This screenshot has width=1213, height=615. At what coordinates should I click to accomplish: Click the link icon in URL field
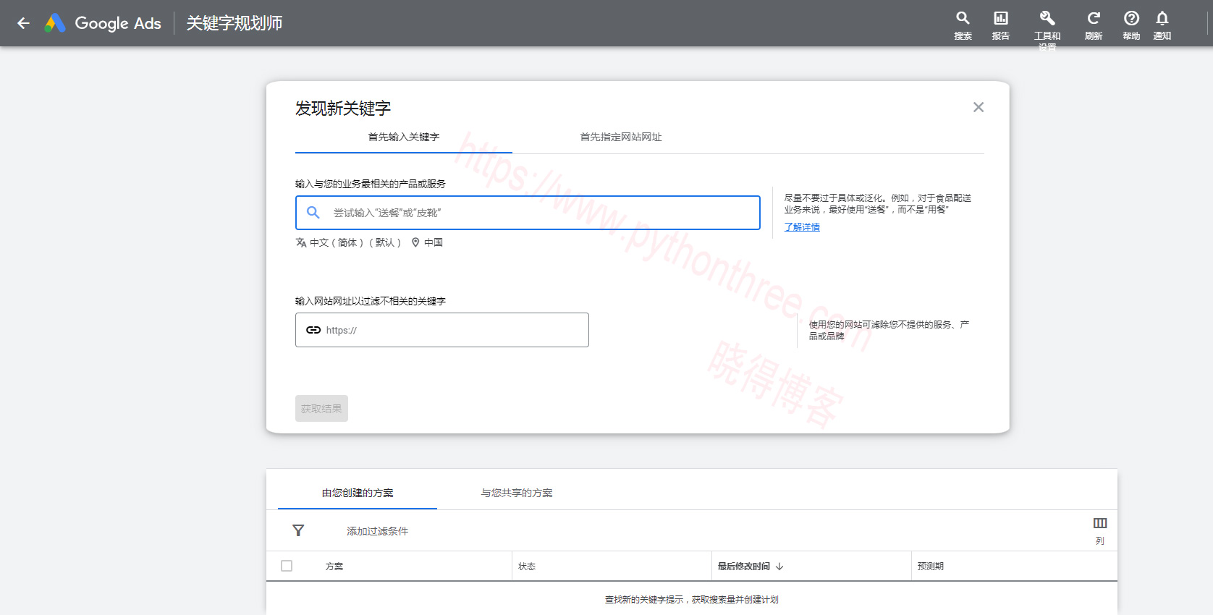click(x=313, y=330)
